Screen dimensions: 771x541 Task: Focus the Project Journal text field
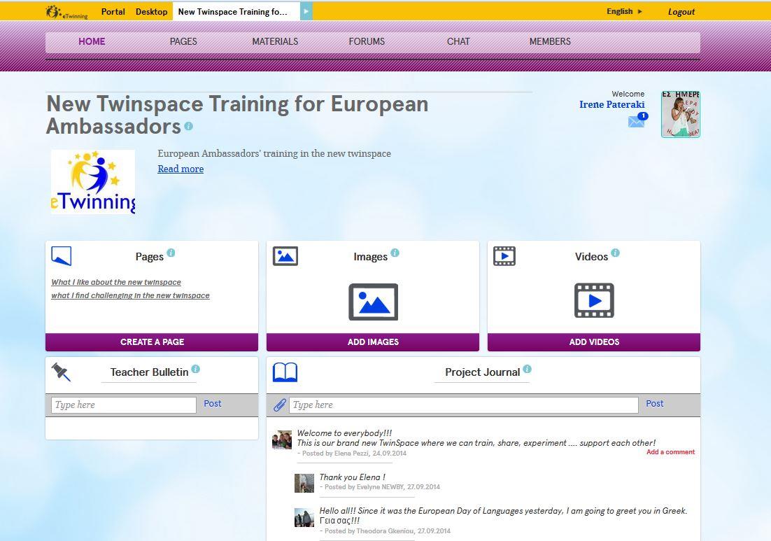coord(464,405)
